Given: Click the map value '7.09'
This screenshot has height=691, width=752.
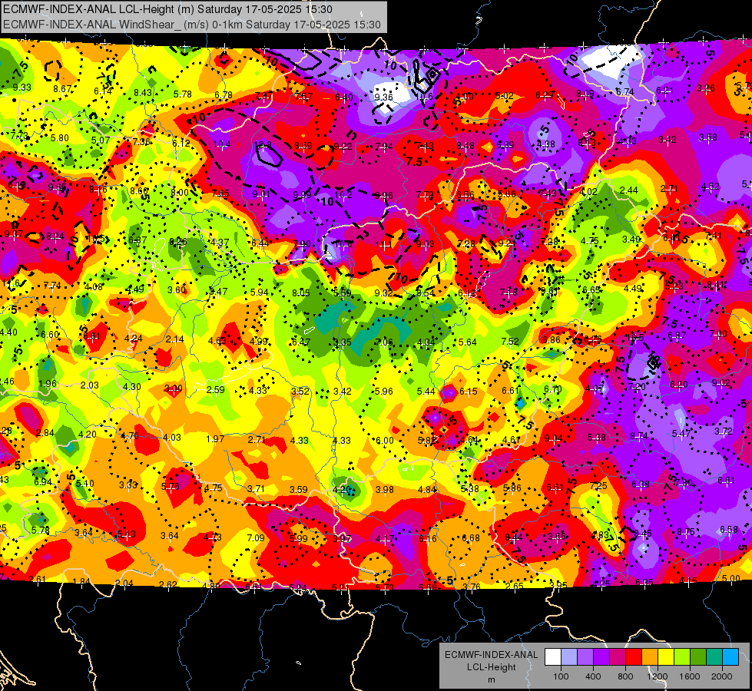Looking at the screenshot, I should click(x=256, y=538).
